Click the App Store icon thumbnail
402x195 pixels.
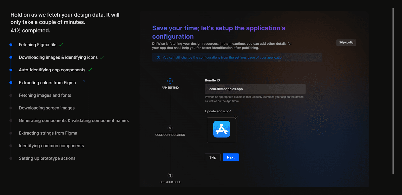click(x=222, y=129)
